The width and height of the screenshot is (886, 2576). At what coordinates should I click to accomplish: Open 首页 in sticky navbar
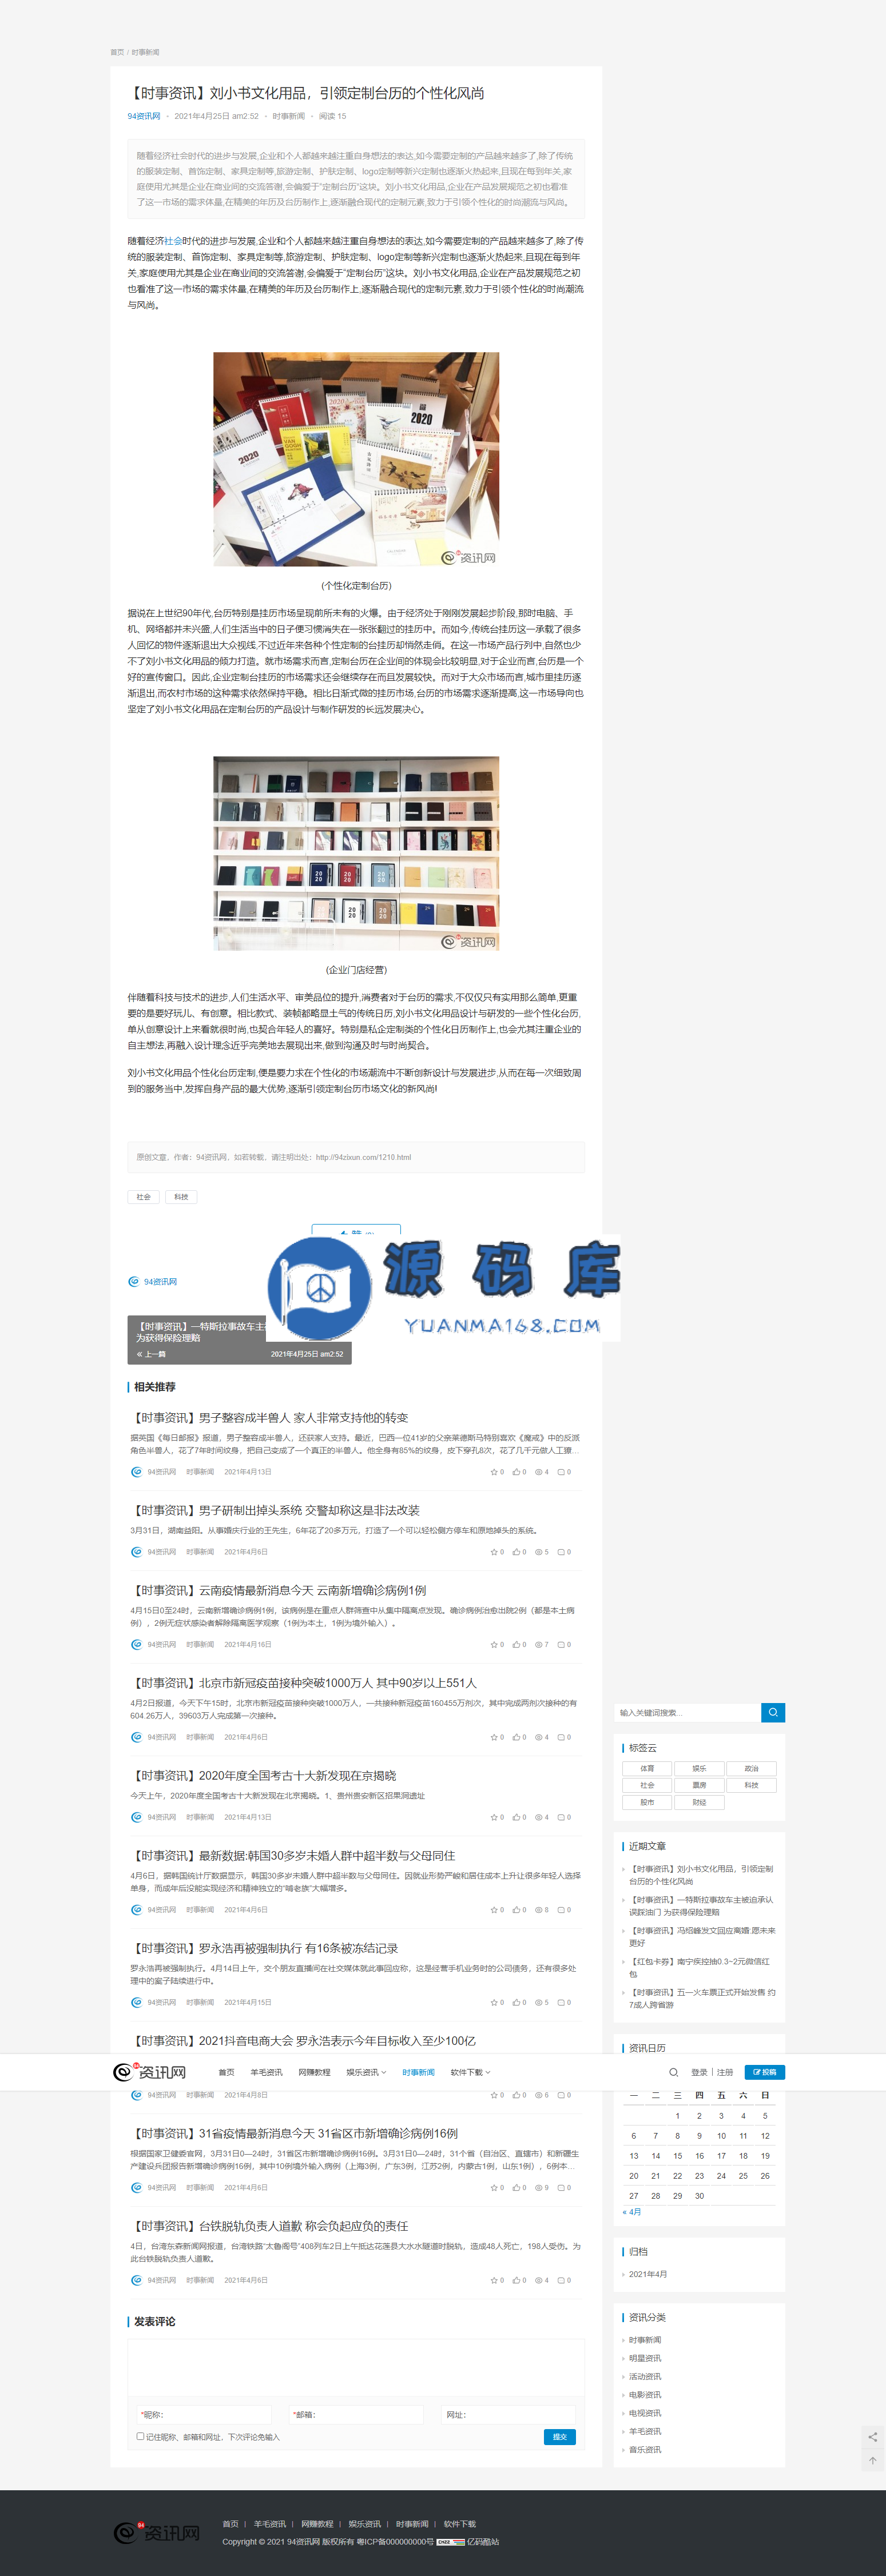coord(226,2072)
